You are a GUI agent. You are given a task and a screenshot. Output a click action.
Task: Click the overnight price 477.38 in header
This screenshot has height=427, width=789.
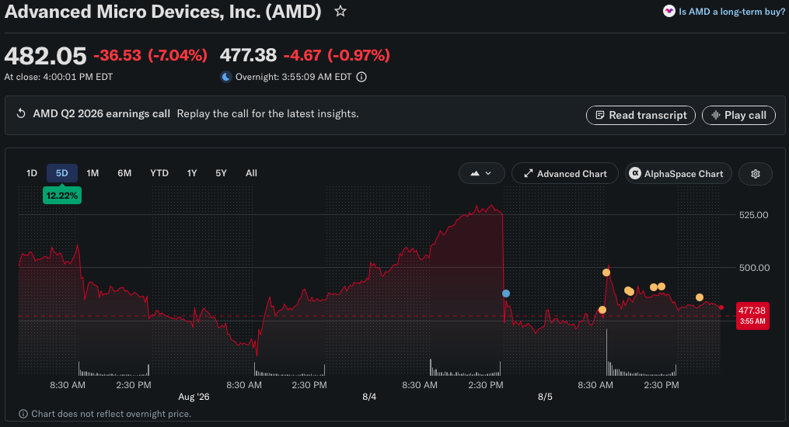tap(248, 55)
